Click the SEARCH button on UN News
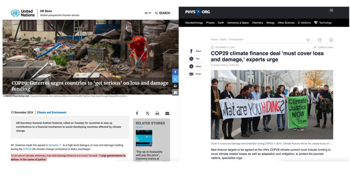 (162, 13)
